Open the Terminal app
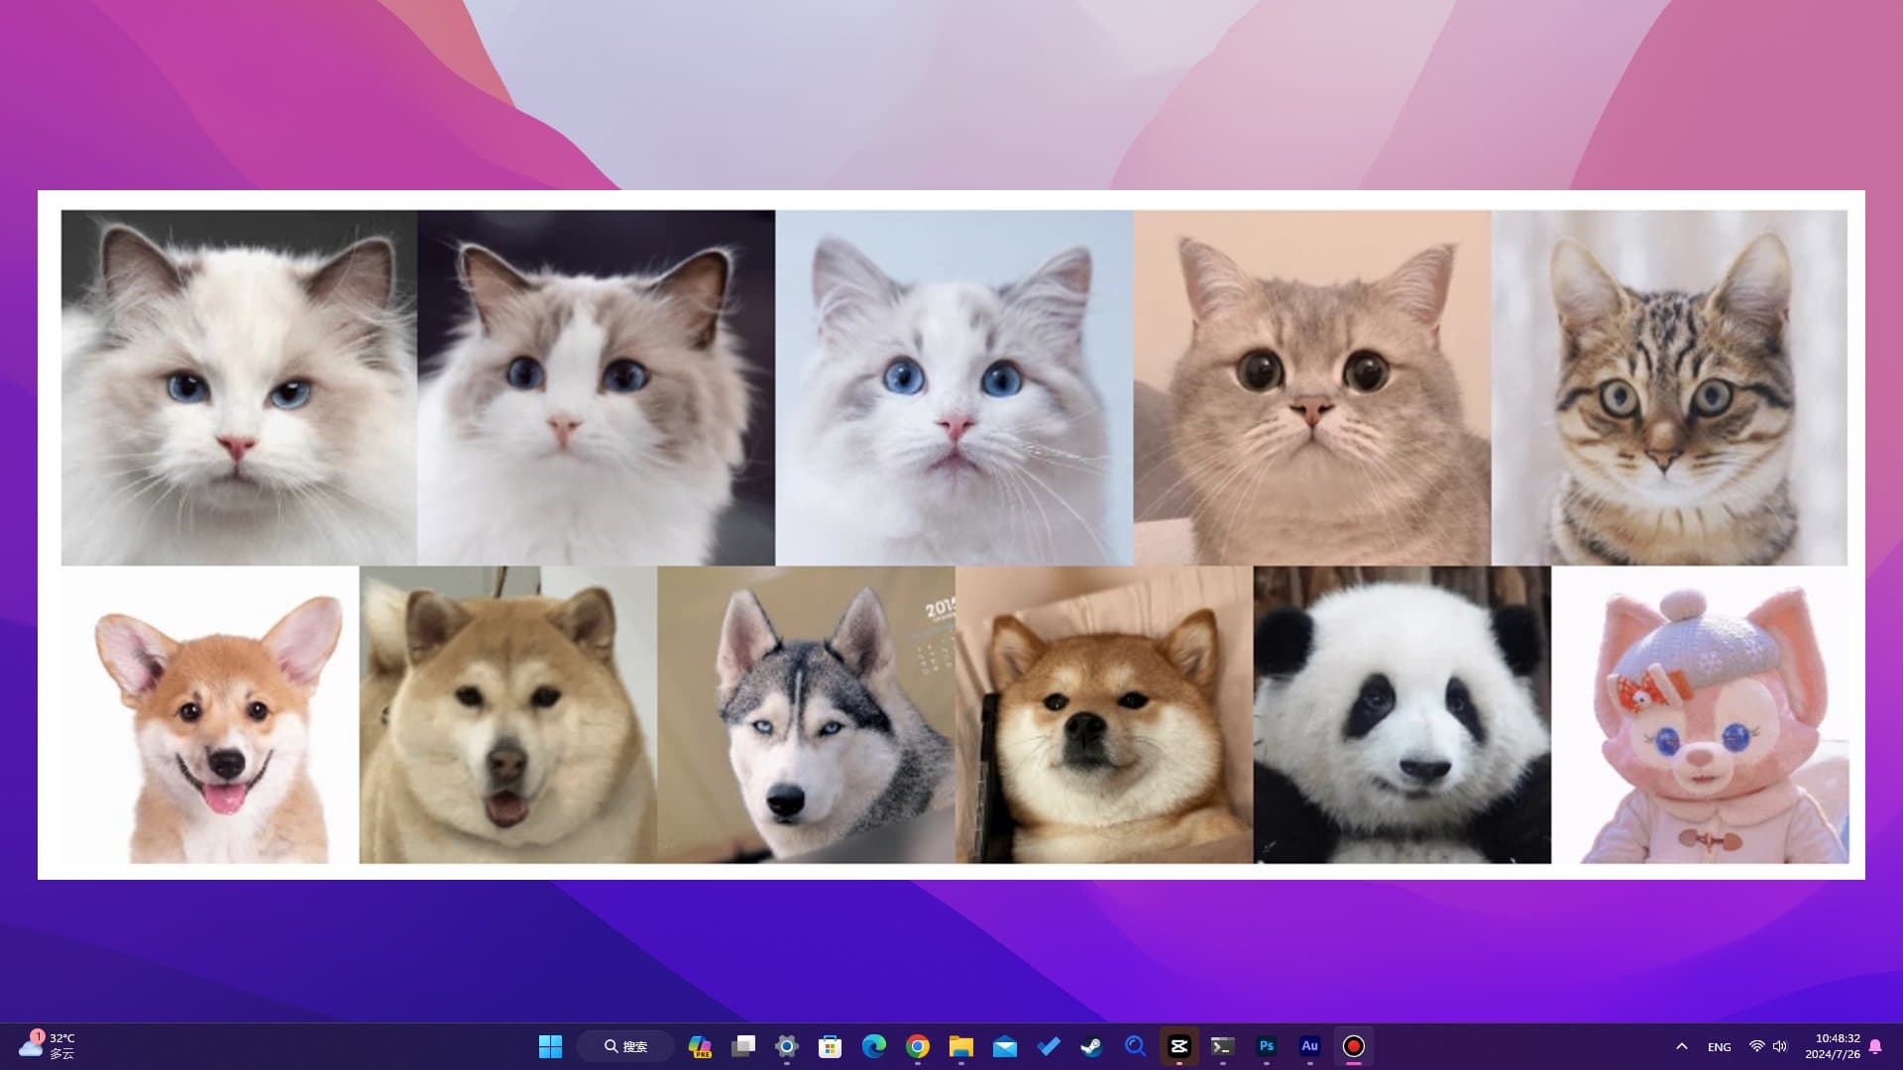 coord(1223,1046)
